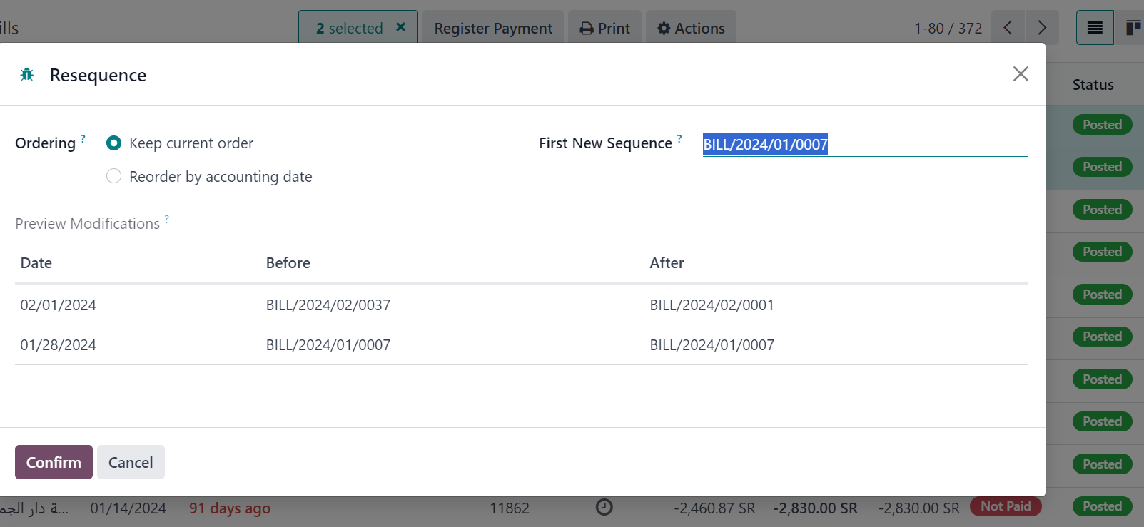Viewport: 1144px width, 527px height.
Task: Click the Ordering label
Action: [x=45, y=143]
